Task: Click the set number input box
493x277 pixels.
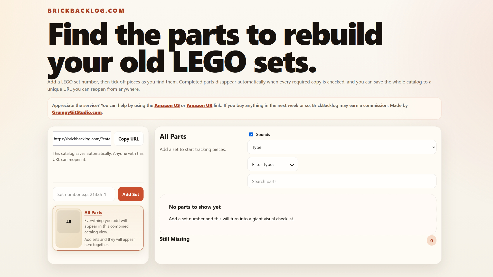Action: point(83,194)
